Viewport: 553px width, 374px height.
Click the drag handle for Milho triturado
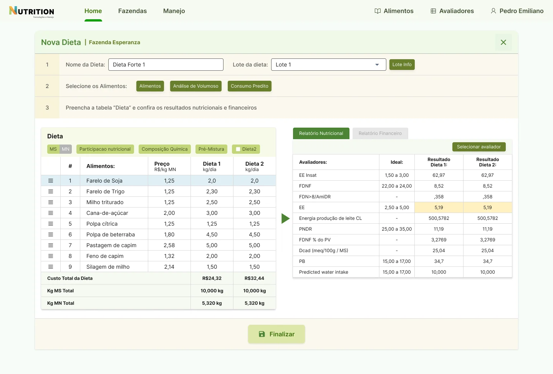51,202
